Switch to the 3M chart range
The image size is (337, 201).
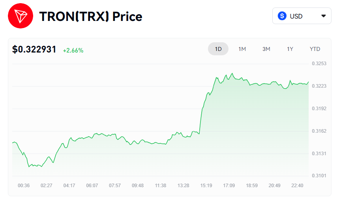coord(266,49)
